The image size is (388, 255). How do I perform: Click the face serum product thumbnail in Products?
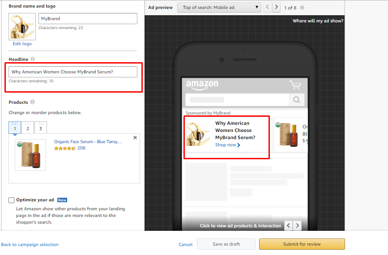tap(30, 155)
